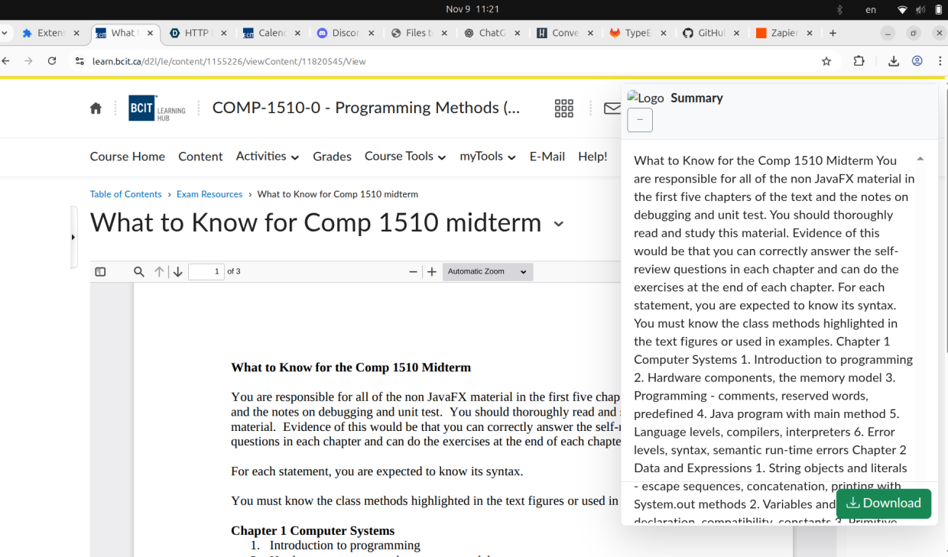Image resolution: width=948 pixels, height=557 pixels.
Task: Open the Automatic Zoom dropdown
Action: pos(487,272)
